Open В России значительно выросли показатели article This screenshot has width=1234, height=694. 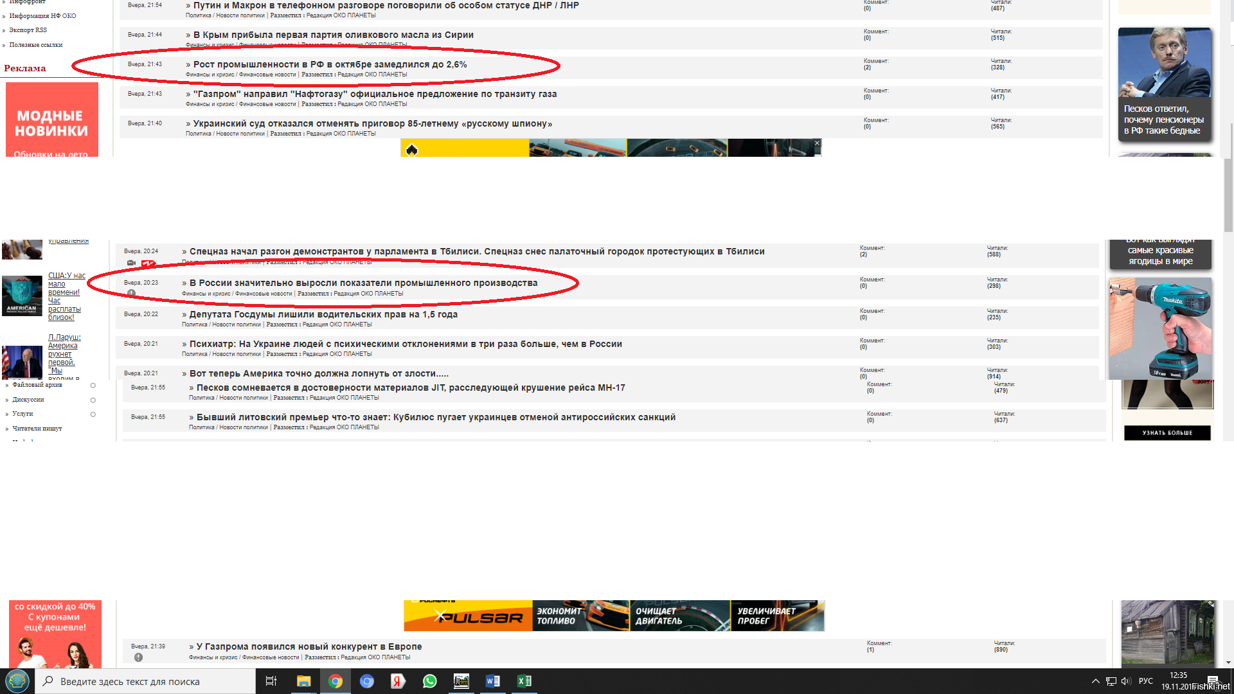[x=364, y=283]
